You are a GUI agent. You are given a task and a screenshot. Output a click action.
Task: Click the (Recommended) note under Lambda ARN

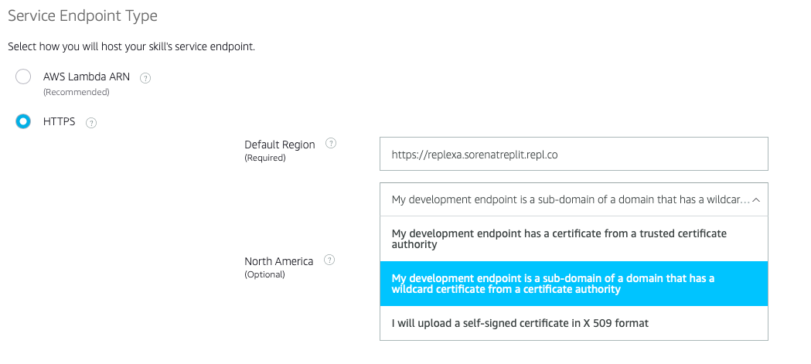[76, 92]
